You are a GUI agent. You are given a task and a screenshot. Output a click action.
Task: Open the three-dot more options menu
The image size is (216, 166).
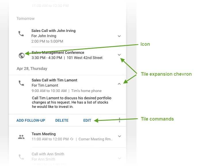point(120,121)
